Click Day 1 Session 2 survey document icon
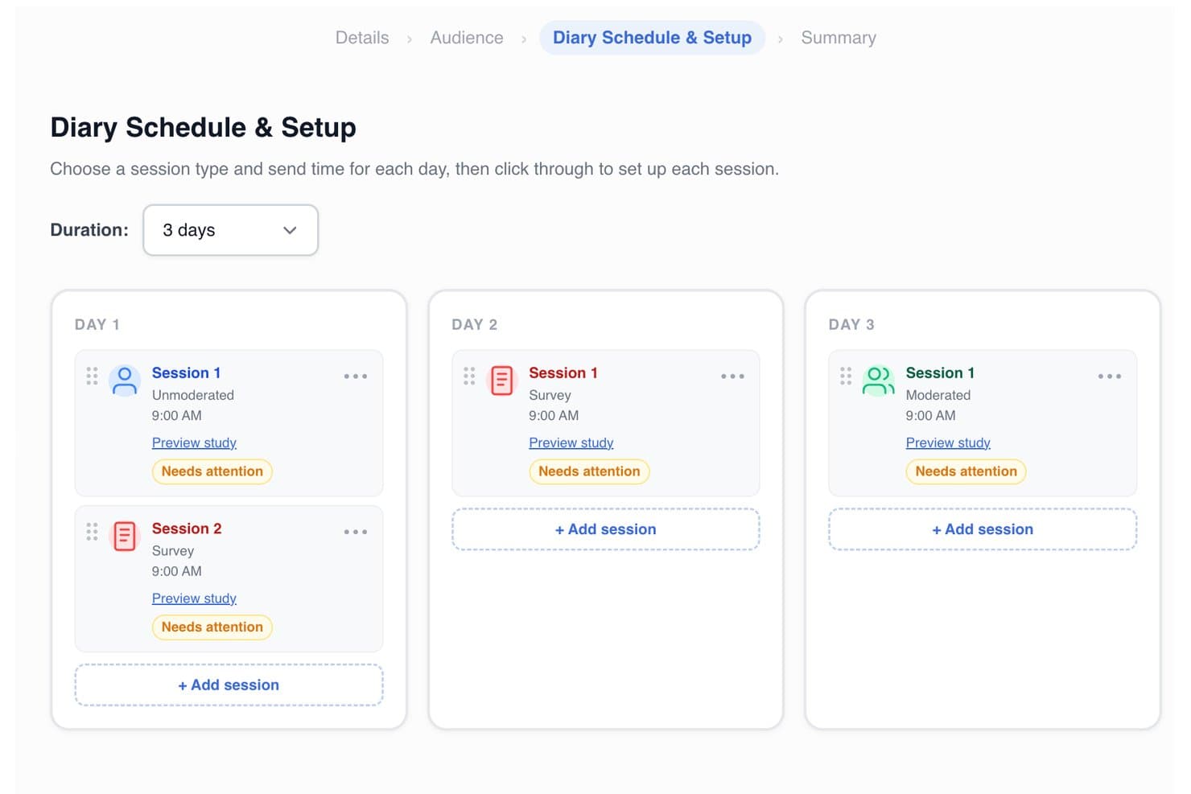Image resolution: width=1191 pixels, height=794 pixels. click(125, 537)
